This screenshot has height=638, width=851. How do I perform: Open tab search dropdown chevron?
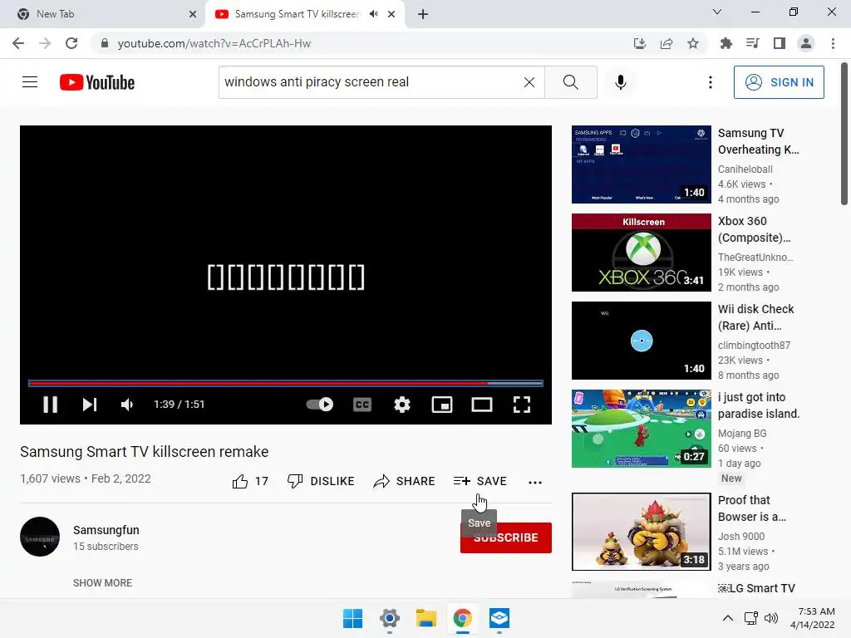point(716,12)
